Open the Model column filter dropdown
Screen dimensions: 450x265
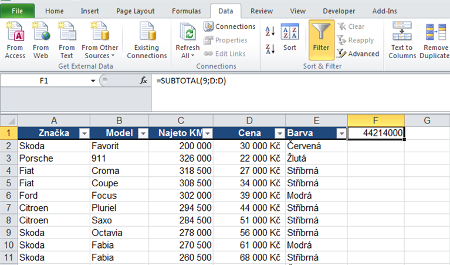(x=143, y=133)
